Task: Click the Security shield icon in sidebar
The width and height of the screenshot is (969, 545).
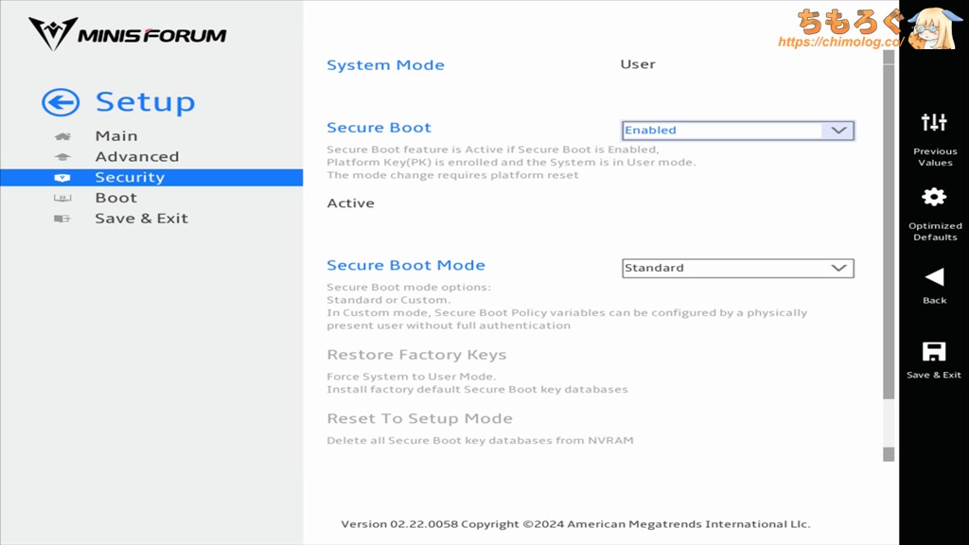Action: (x=62, y=178)
